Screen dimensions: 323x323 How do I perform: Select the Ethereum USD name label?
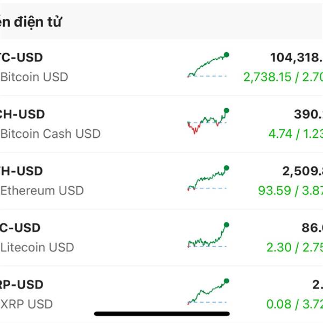point(42,191)
